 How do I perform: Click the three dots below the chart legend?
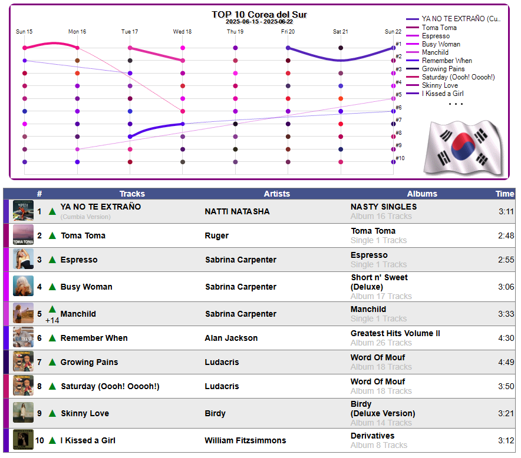(x=456, y=104)
